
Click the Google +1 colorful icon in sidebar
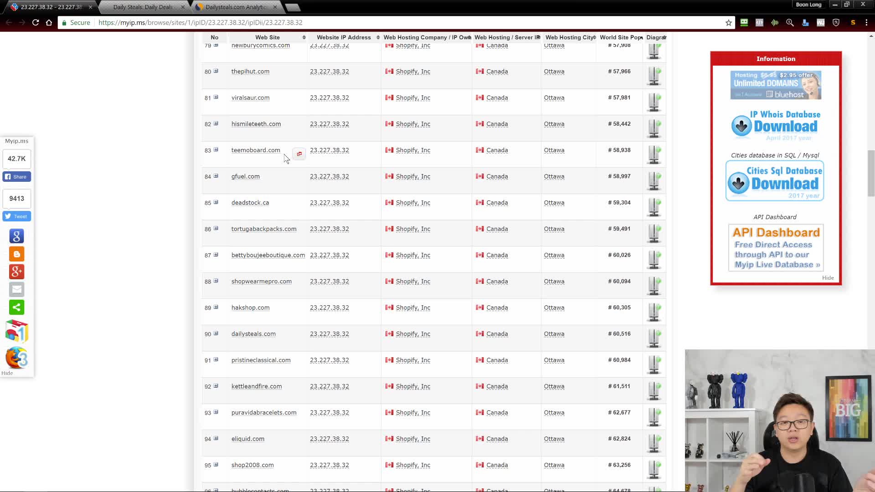click(x=17, y=331)
